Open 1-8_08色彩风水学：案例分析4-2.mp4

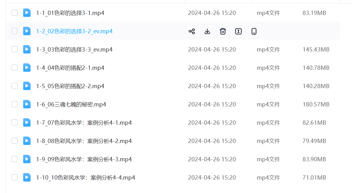(x=84, y=141)
